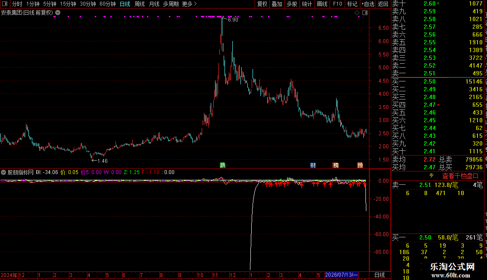Screen dimensions: 487x280
Task: Click the 4147 sell-two volume
Action: click(476, 65)
